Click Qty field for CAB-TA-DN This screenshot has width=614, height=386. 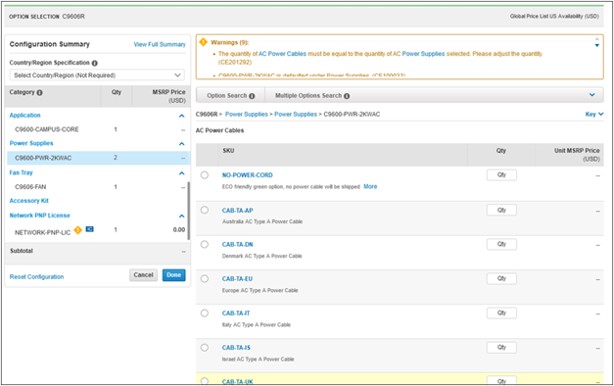point(501,244)
